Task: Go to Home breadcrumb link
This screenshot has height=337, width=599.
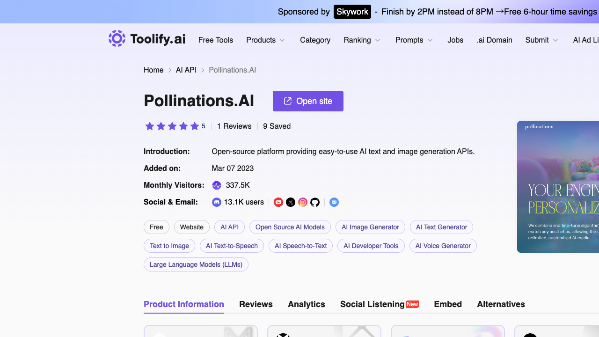Action: point(153,70)
